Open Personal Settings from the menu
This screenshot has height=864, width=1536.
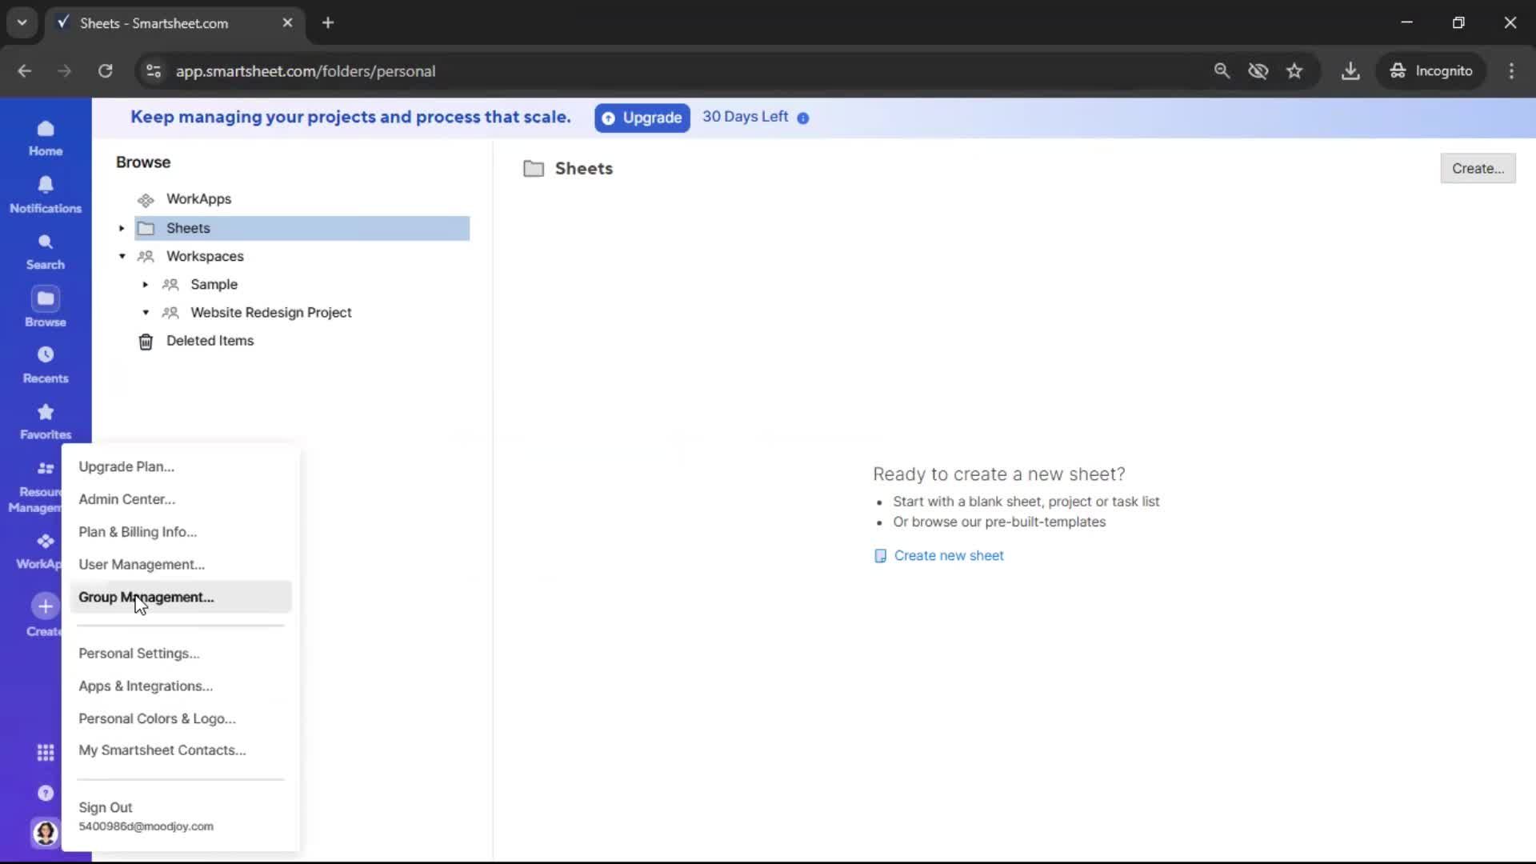(x=138, y=653)
